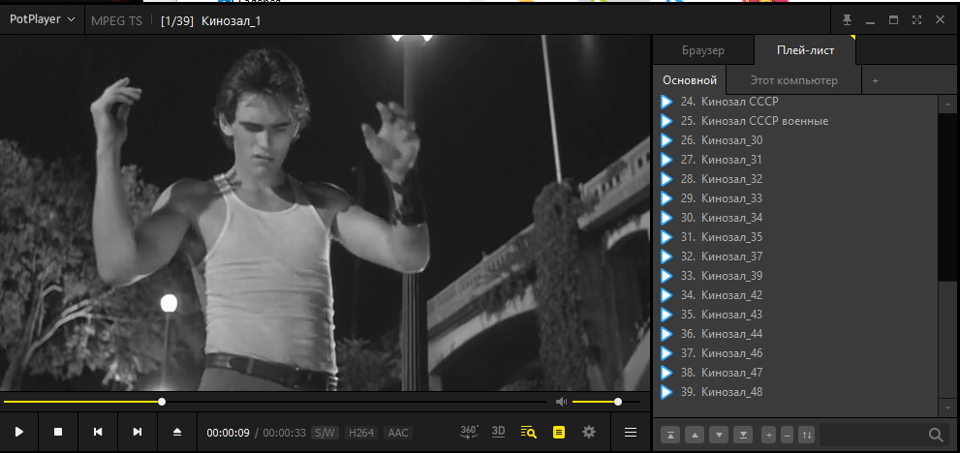The width and height of the screenshot is (960, 453).
Task: Select playlist item Кинозал СССР военные
Action: coord(796,121)
